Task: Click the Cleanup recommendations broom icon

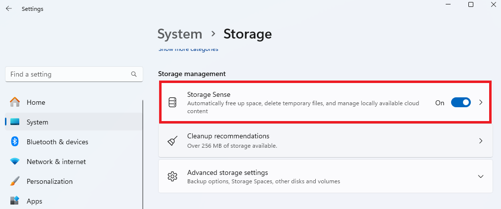Action: [x=172, y=141]
